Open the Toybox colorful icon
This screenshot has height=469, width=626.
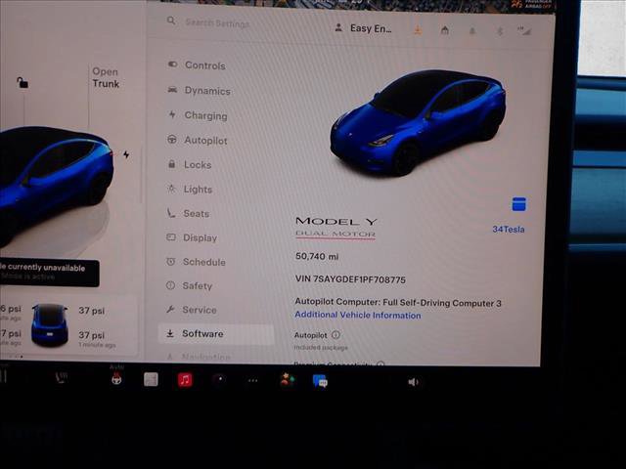(x=287, y=380)
